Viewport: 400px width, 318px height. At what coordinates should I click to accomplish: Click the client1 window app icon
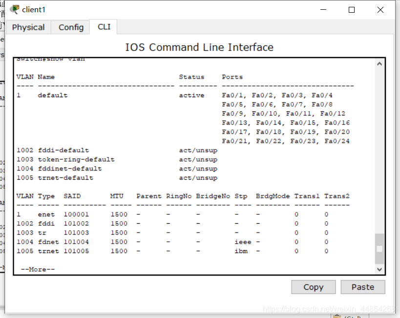click(15, 9)
